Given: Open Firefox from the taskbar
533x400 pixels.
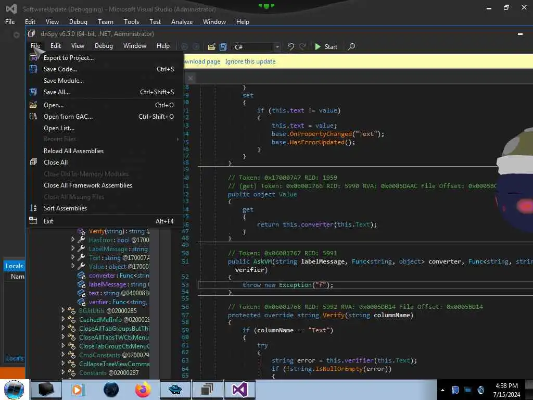Looking at the screenshot, I should [143, 390].
